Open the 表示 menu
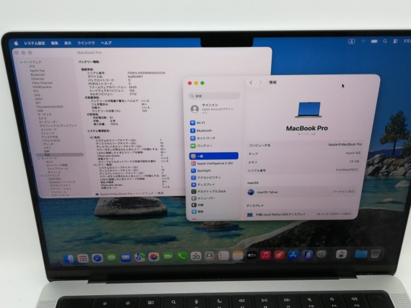This screenshot has width=411, height=308. (68, 43)
